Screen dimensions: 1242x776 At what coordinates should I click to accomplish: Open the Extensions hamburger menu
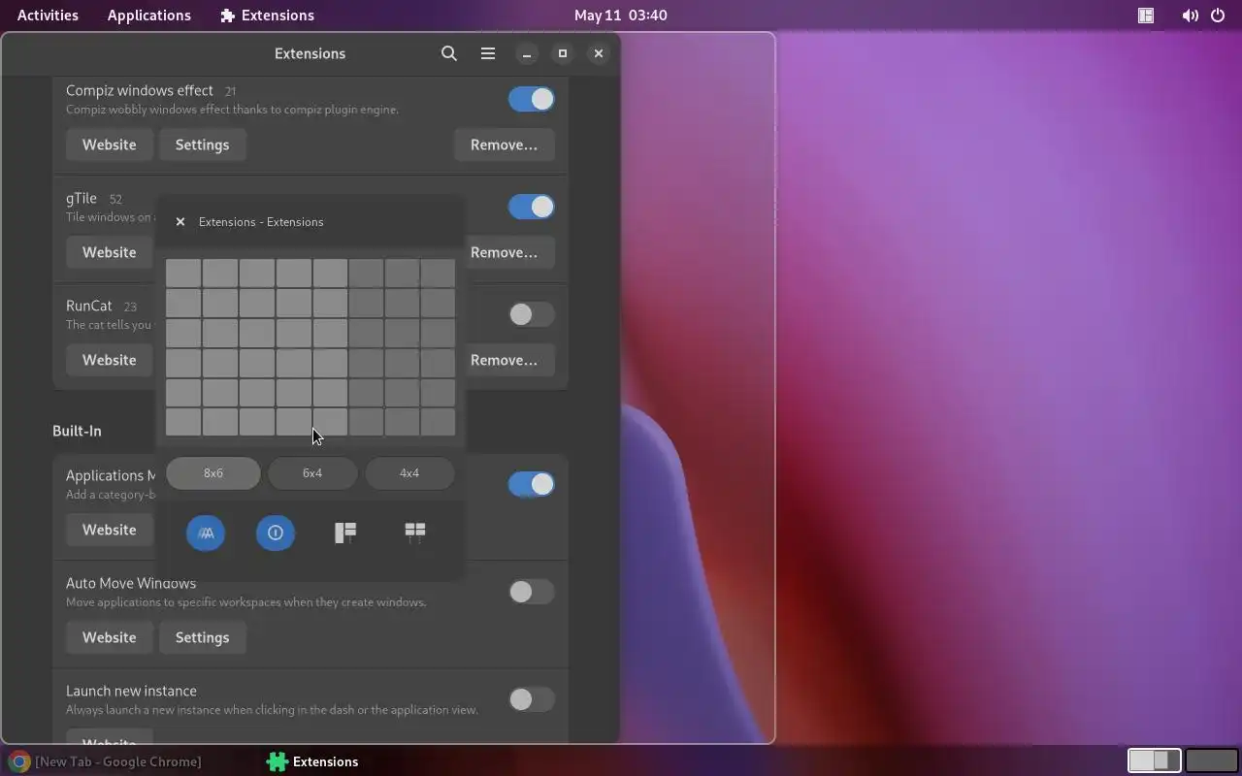click(x=488, y=53)
